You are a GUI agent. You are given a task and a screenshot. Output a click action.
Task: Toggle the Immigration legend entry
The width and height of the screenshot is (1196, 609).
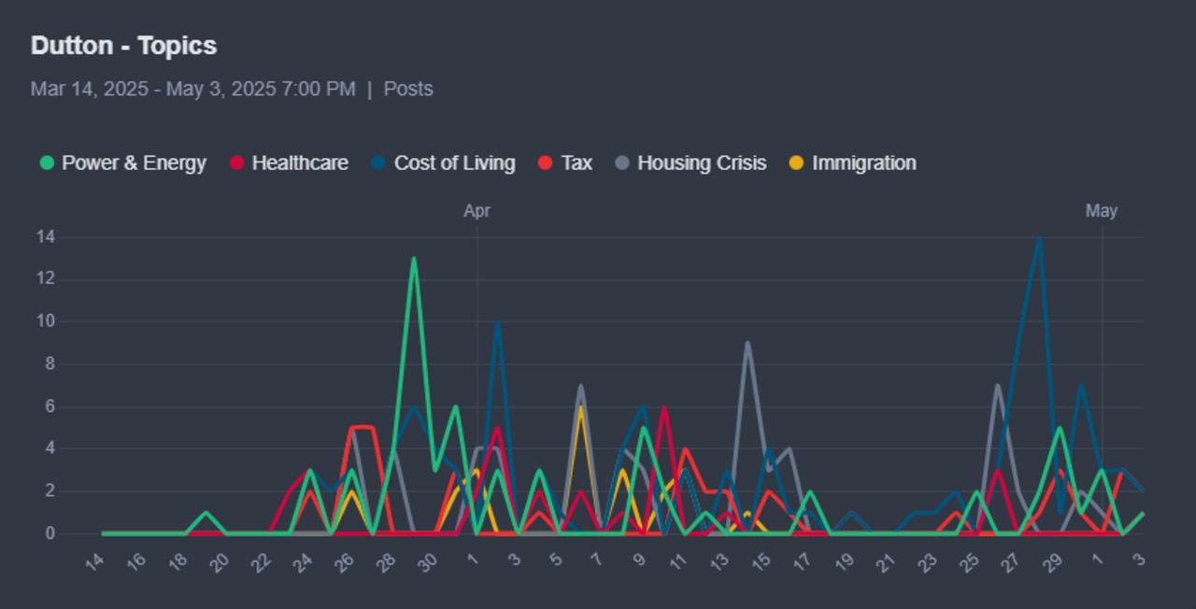click(x=853, y=163)
